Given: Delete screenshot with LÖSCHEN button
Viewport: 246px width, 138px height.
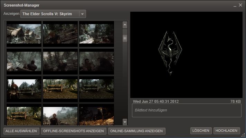Looking at the screenshot, I should point(200,131).
